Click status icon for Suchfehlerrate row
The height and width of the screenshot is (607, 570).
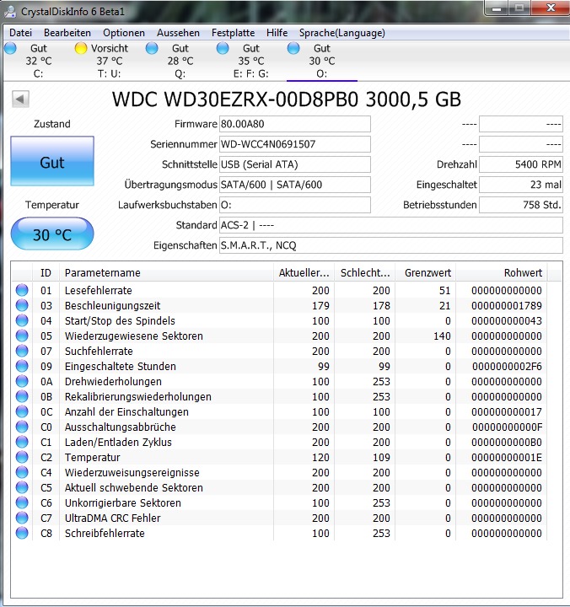coord(22,351)
